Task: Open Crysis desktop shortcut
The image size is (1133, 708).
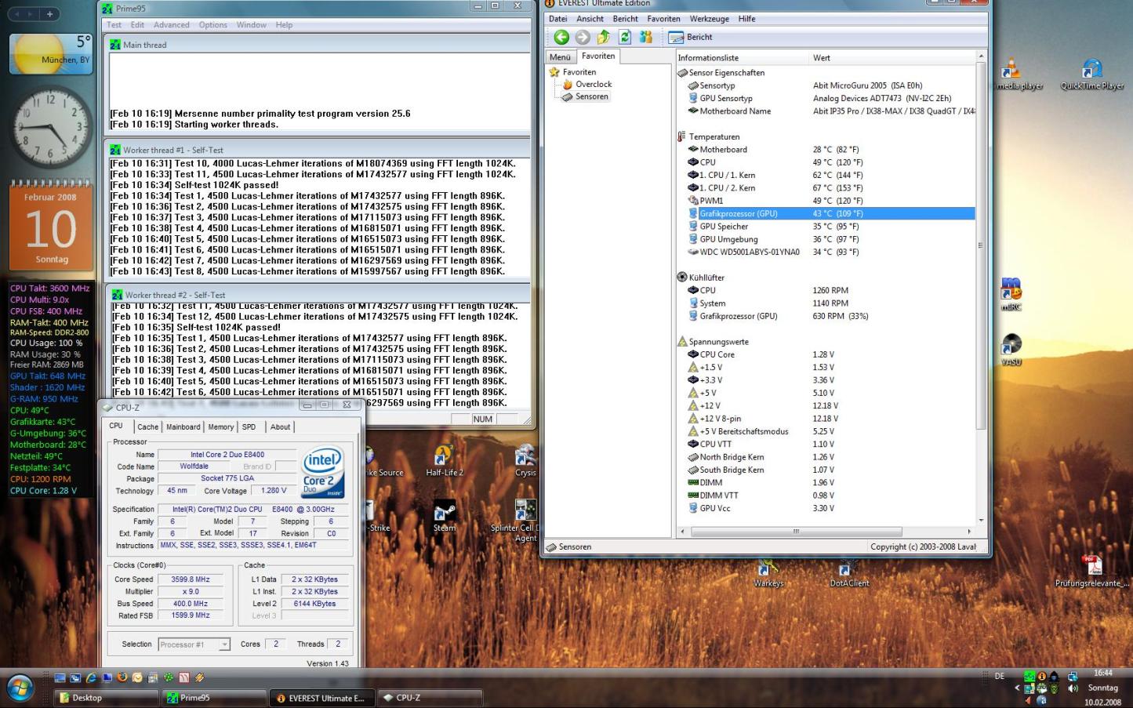Action: [x=525, y=461]
